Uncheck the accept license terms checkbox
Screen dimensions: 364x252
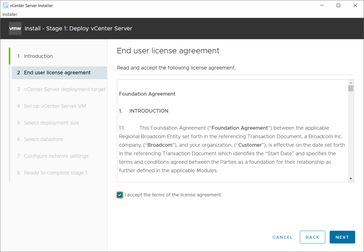[120, 195]
